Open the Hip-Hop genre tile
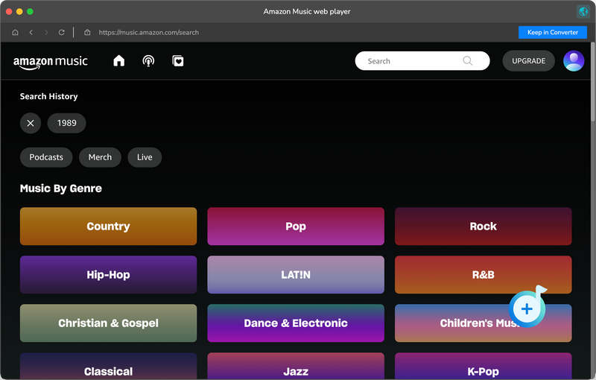 click(108, 274)
